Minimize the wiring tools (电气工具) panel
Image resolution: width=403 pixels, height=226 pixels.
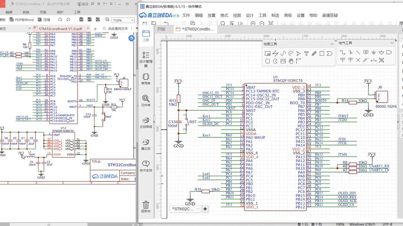pyautogui.click(x=392, y=43)
